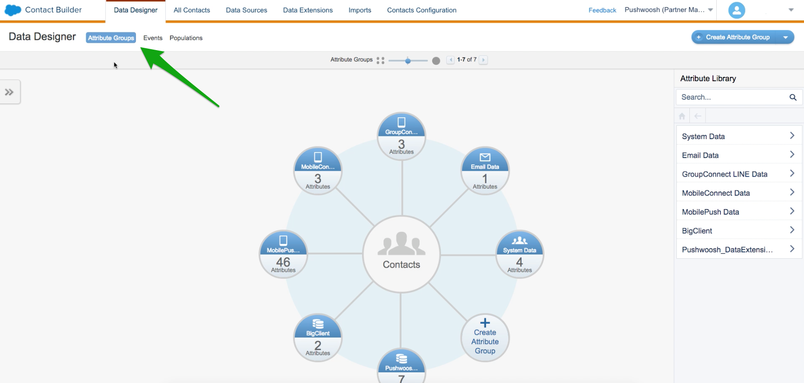Go to previous attribute groups page
This screenshot has height=383, width=804.
coord(450,60)
